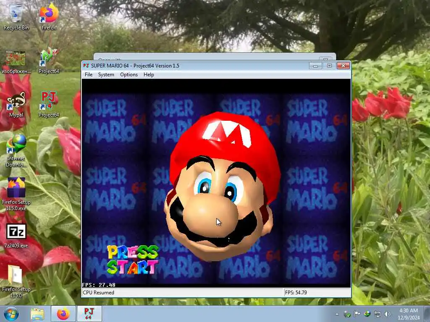Open the Recycle Bin desktop icon
The image size is (430, 322).
(16, 16)
